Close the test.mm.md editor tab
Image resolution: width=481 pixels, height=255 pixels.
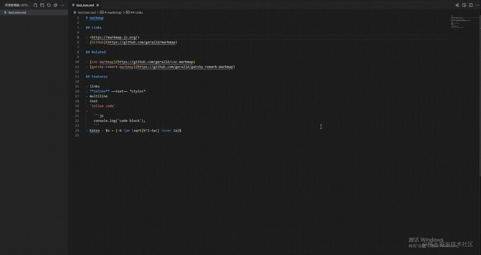(98, 5)
